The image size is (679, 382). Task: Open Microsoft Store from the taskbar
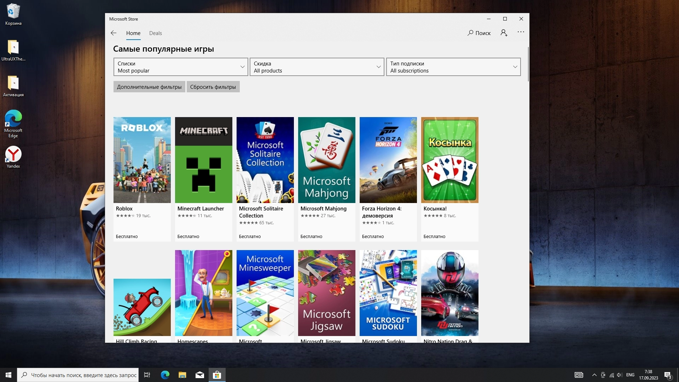coord(217,375)
